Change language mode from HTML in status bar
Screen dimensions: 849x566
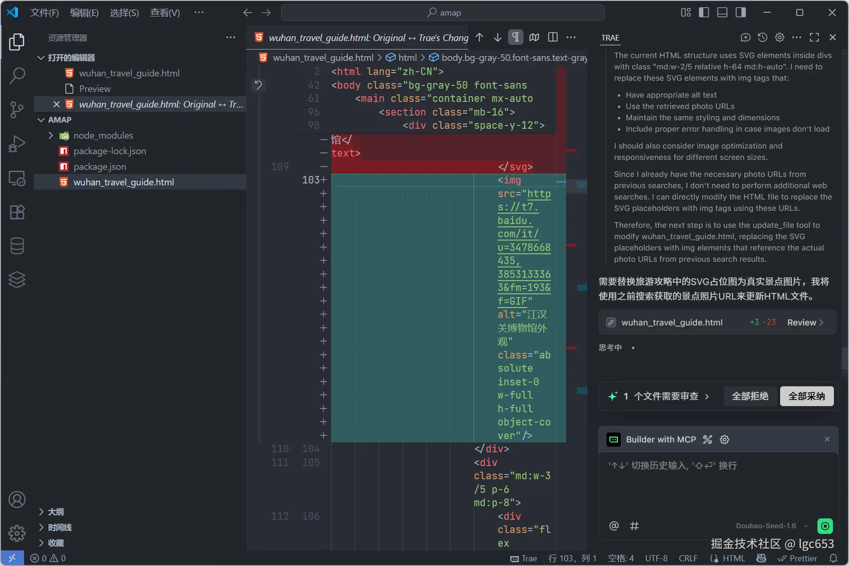tap(733, 558)
